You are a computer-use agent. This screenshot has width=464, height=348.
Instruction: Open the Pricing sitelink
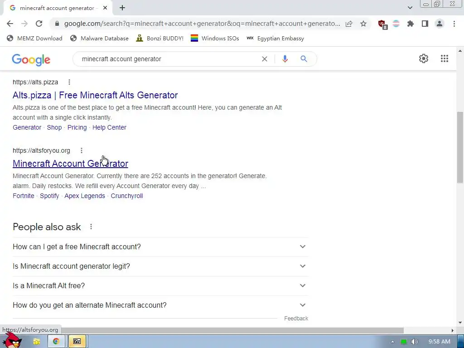tap(77, 127)
